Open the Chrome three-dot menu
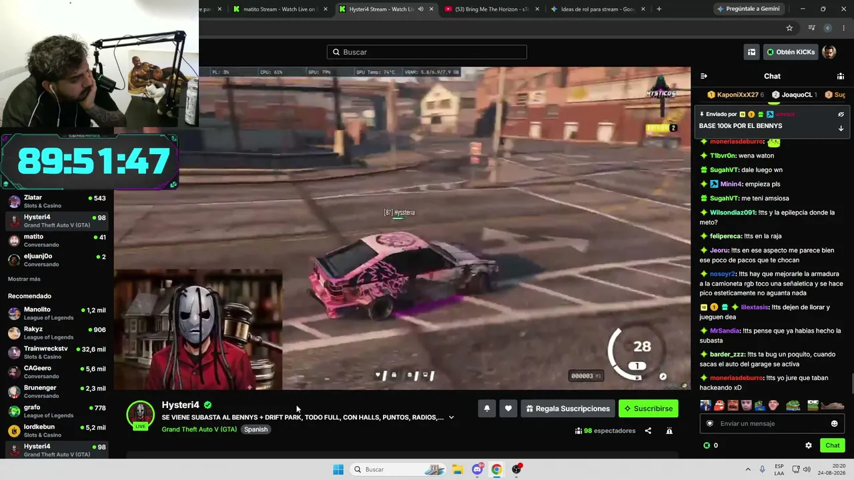This screenshot has width=854, height=480. pos(844,28)
